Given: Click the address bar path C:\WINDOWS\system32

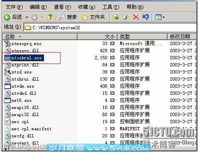Looking at the screenshot, I should click(x=56, y=28).
